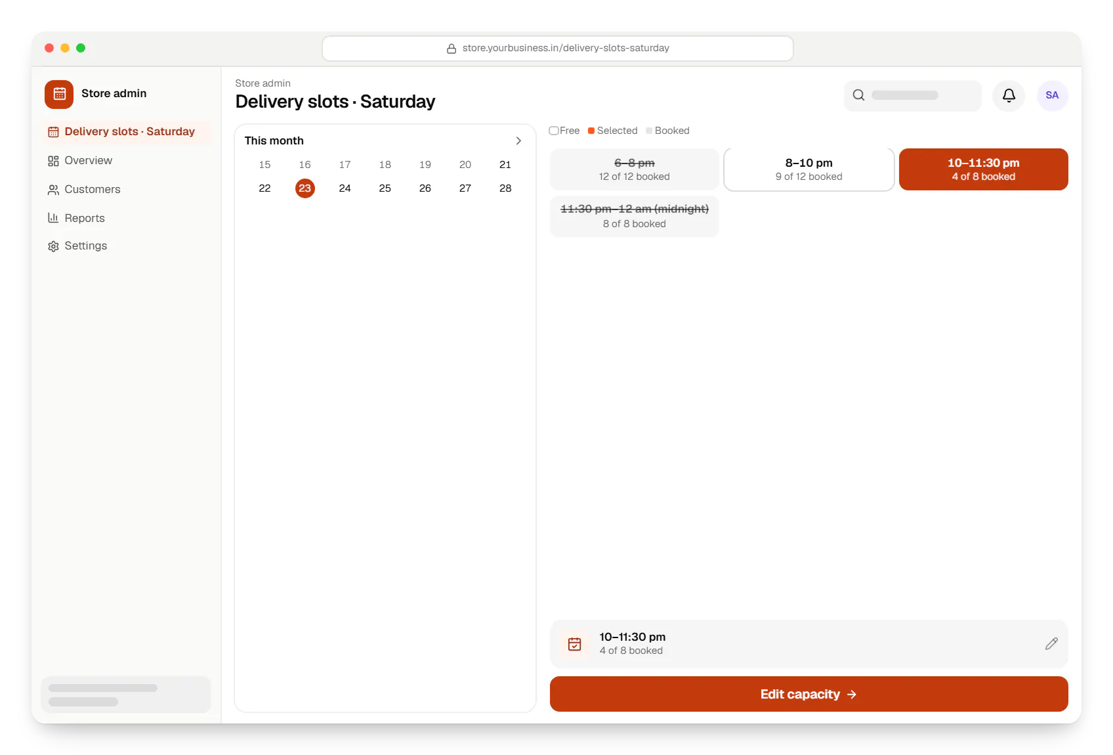The width and height of the screenshot is (1113, 755).
Task: Open notifications bell
Action: click(1009, 96)
